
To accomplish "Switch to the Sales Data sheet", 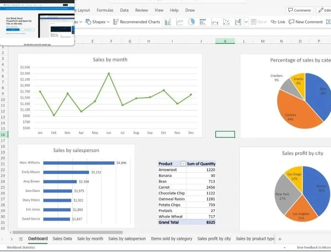I will (x=62, y=239).
